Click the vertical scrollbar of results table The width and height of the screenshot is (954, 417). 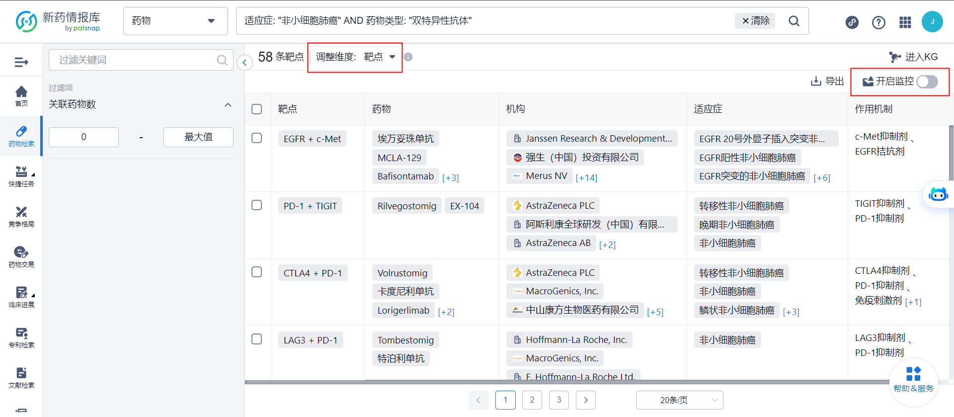click(951, 154)
